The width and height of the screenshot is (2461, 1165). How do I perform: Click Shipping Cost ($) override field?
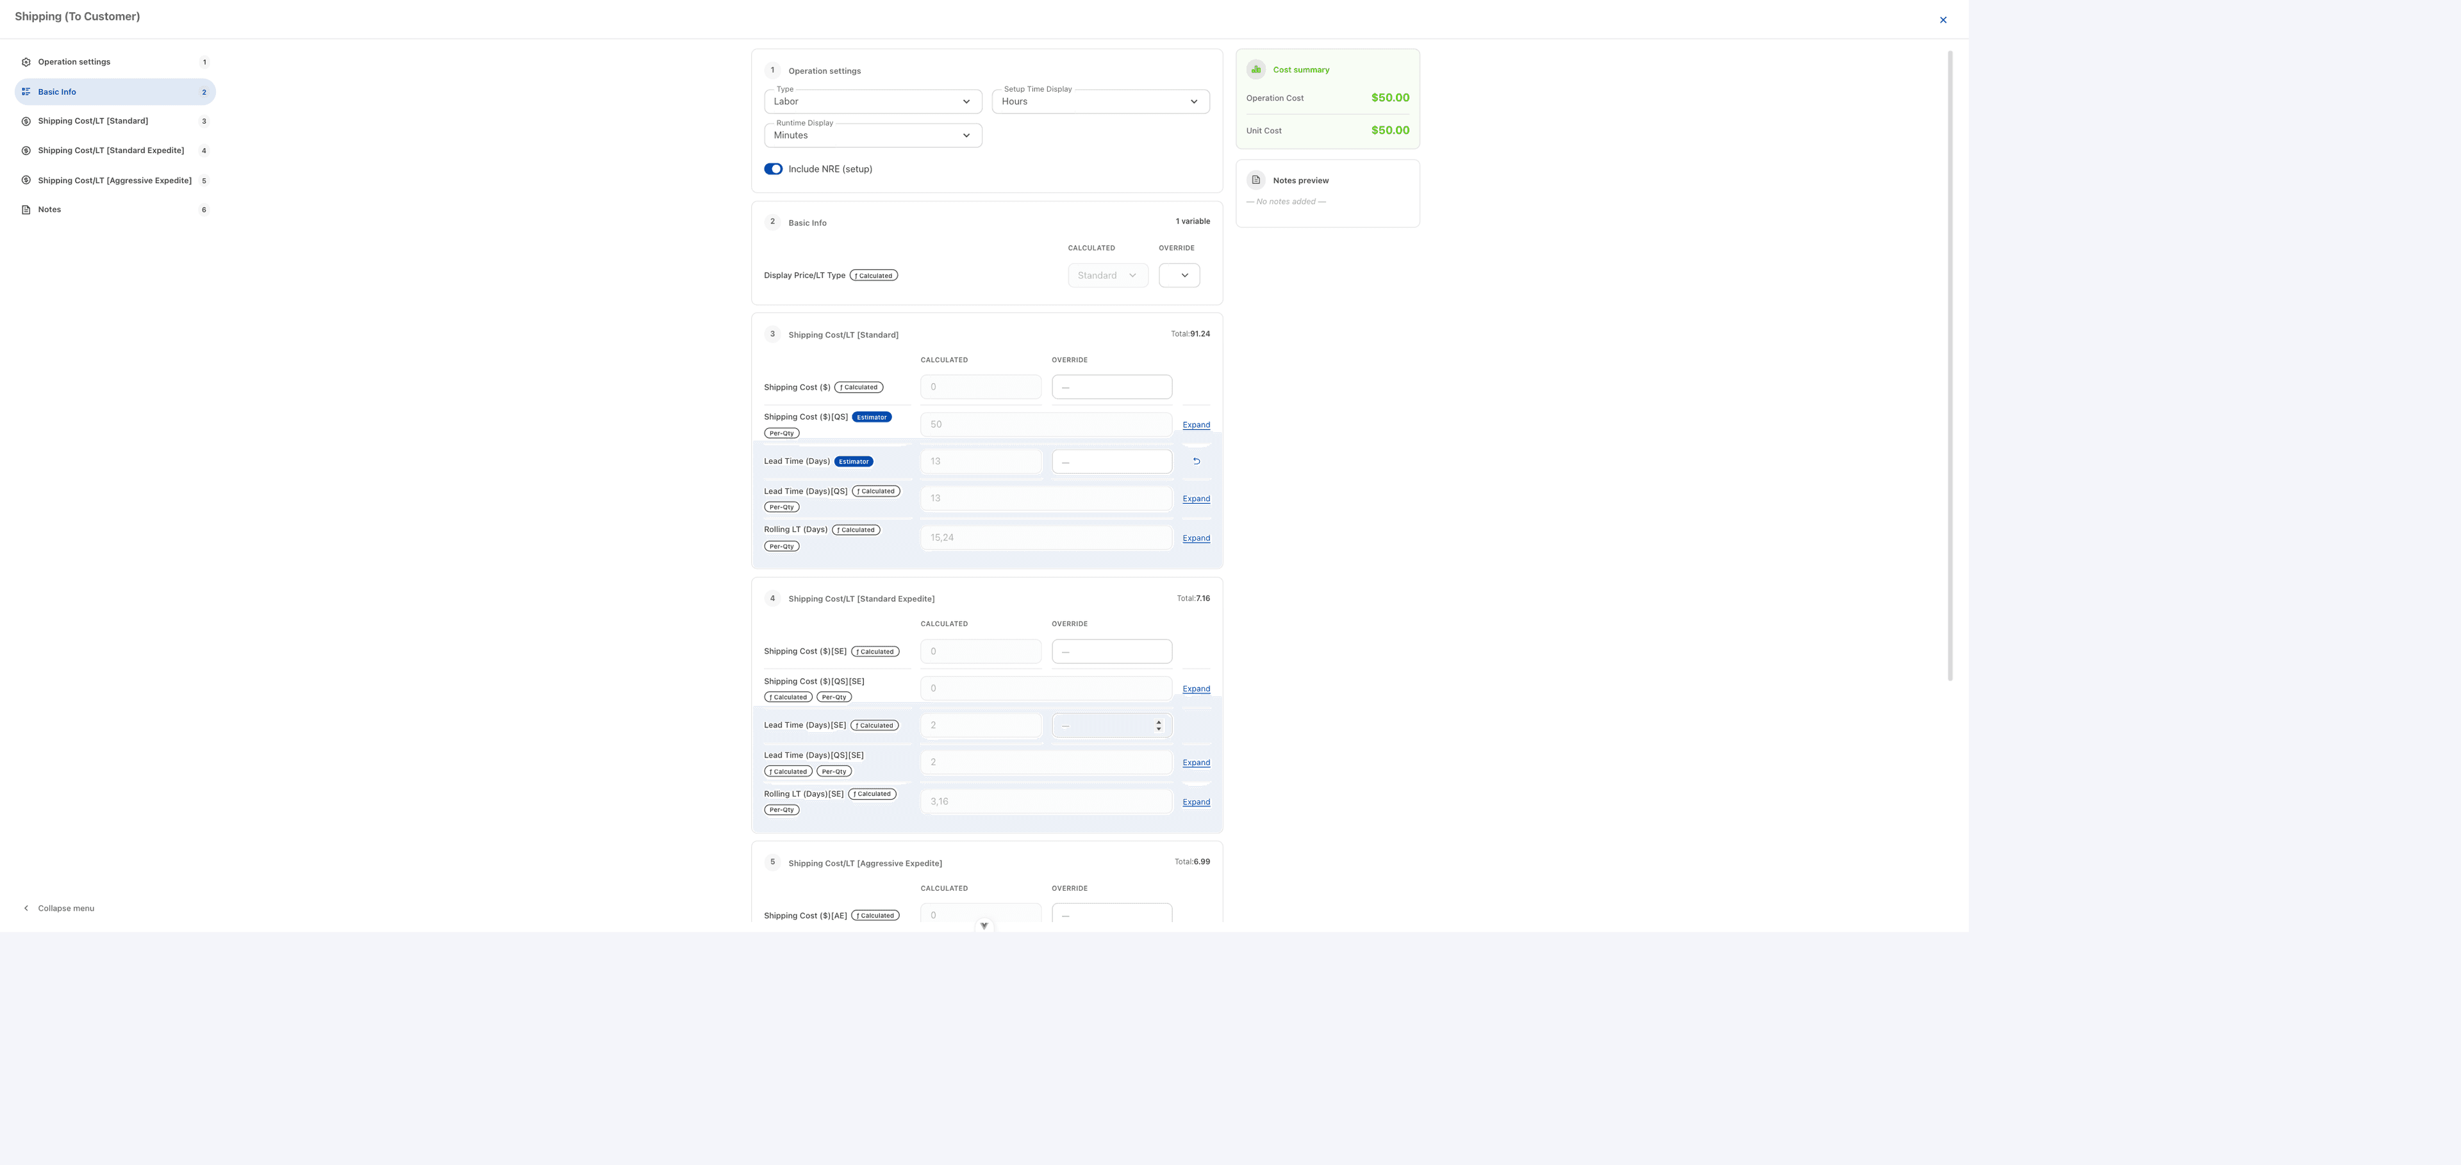(1112, 387)
